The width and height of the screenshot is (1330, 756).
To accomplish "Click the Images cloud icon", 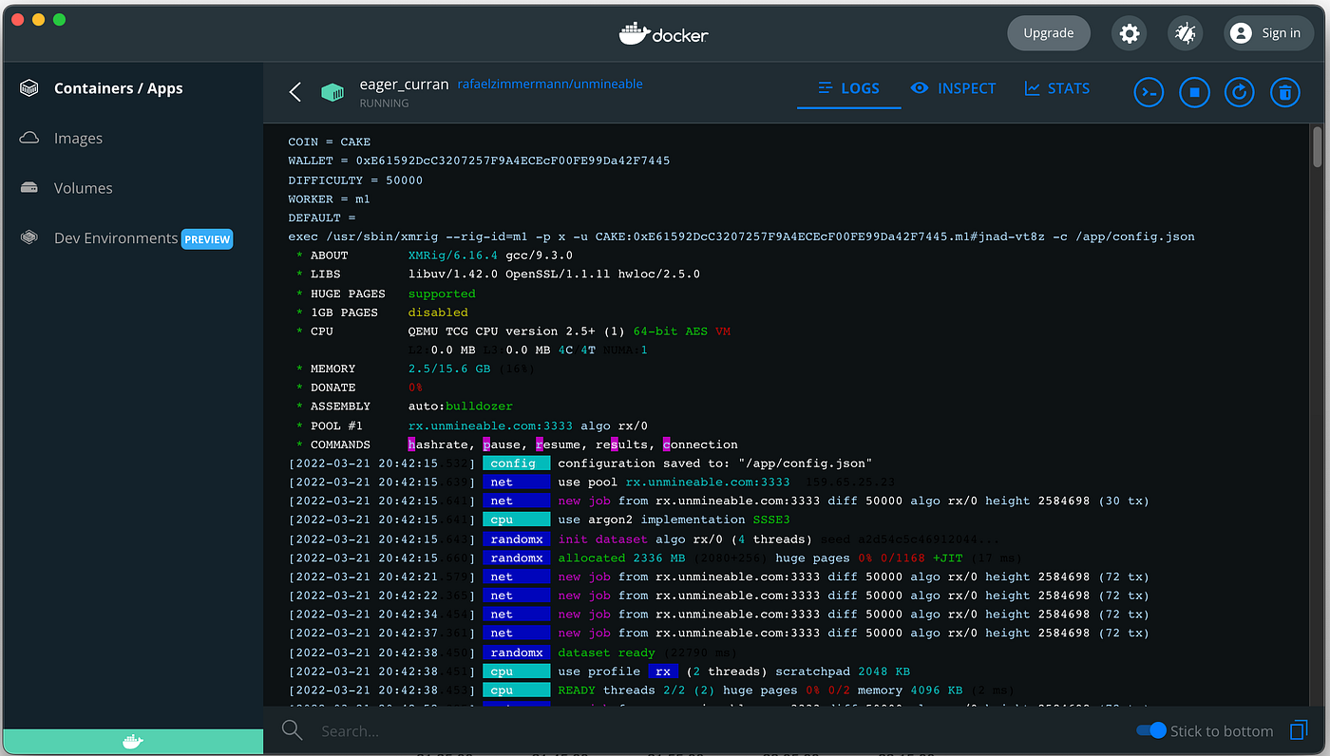I will [x=29, y=138].
